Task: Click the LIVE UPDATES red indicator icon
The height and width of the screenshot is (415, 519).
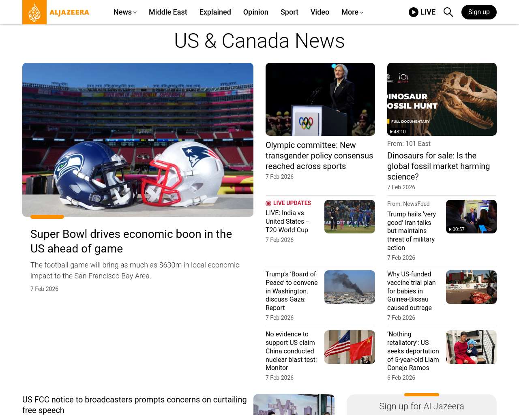Action: pyautogui.click(x=268, y=203)
